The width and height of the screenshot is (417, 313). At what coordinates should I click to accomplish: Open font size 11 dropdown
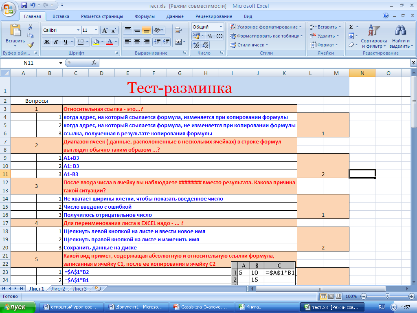coord(96,30)
